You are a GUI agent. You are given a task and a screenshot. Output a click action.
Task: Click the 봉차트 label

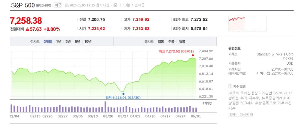tap(149, 42)
